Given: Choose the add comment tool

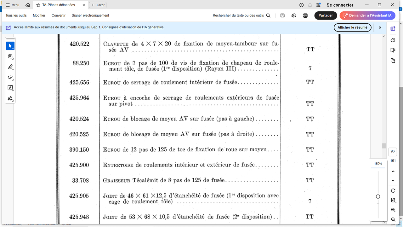Looking at the screenshot, I should [10, 56].
